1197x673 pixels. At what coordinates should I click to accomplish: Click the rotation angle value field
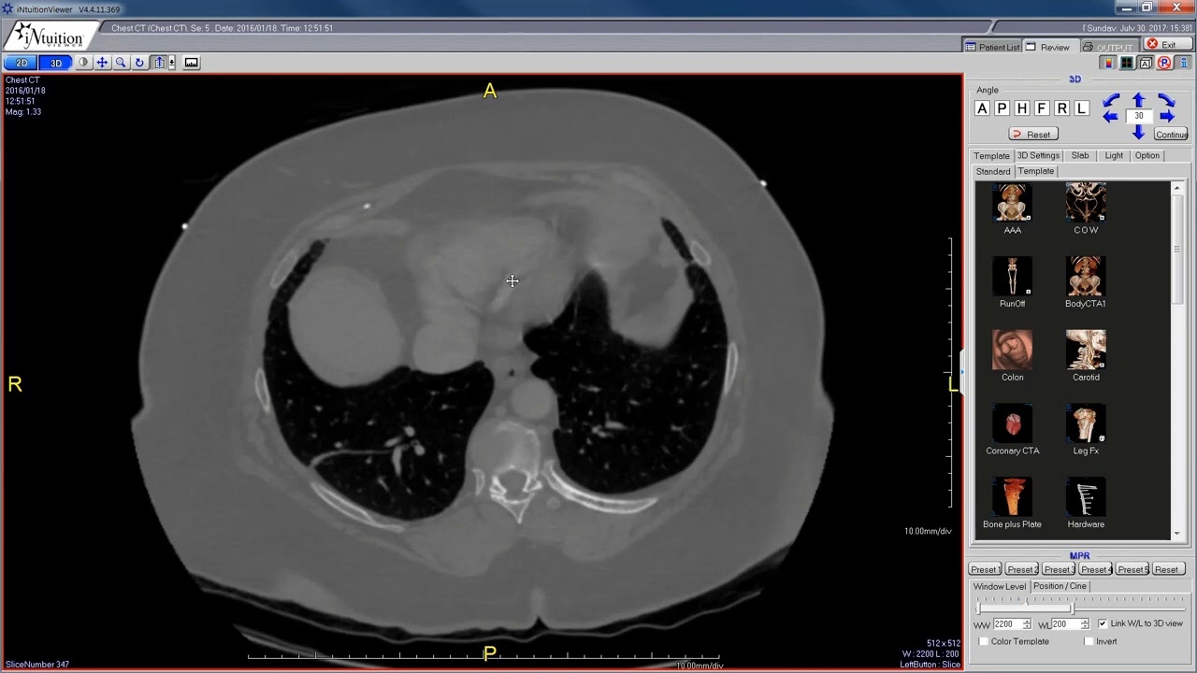1138,116
